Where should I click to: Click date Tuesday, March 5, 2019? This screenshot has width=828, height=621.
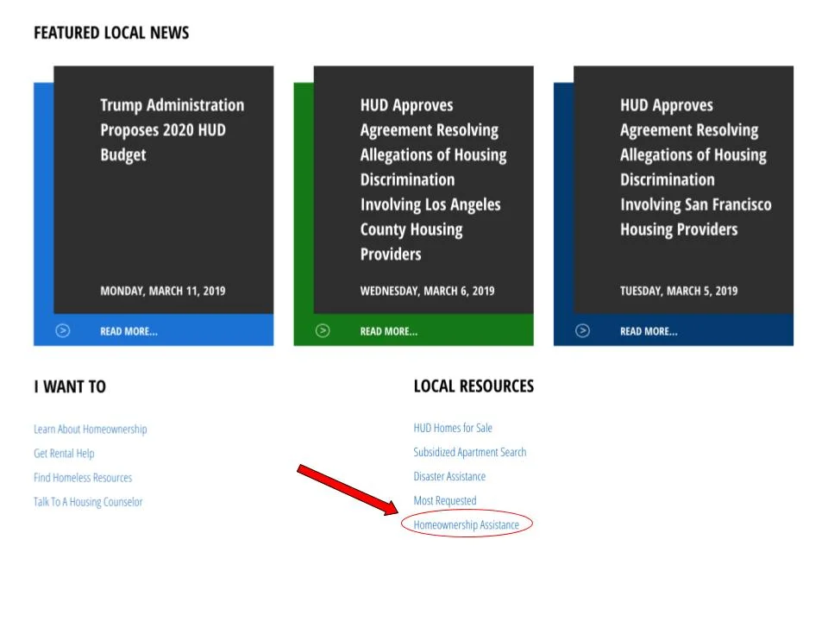click(679, 291)
